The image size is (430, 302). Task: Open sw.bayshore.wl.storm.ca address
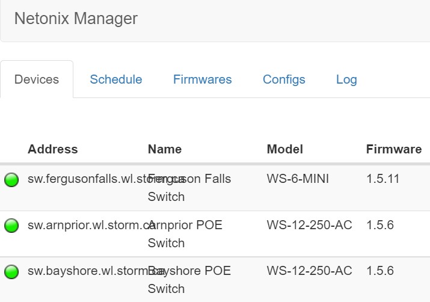tap(84, 271)
